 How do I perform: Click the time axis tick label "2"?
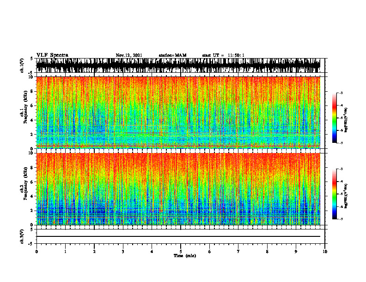[x=94, y=252]
